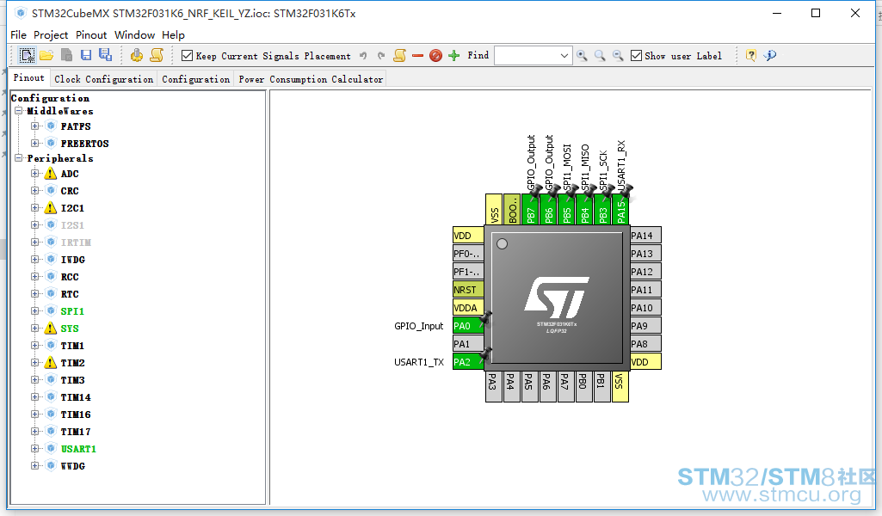Switch to the Configuration tab
Screen dimensions: 882x516
pyautogui.click(x=195, y=79)
